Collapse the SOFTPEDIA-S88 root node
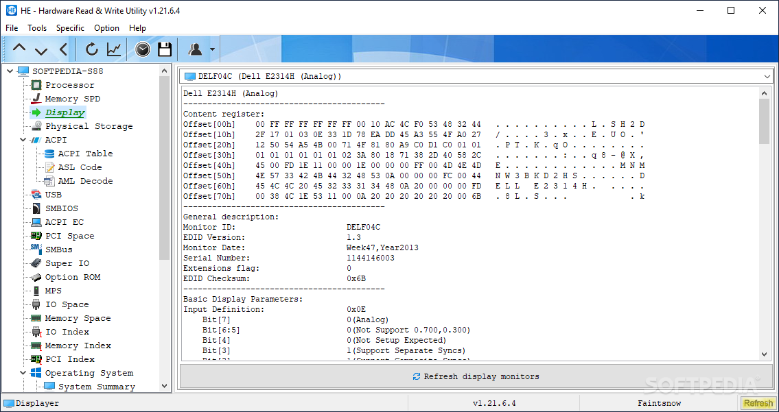779x412 pixels. (10, 71)
